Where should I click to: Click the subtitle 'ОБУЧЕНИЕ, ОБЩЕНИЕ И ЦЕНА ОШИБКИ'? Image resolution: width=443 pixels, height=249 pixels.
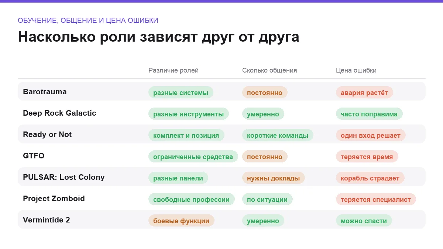click(88, 21)
